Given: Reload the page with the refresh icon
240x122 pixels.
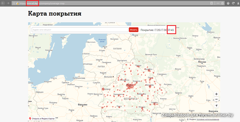Looking at the screenshot, I should (233, 3).
